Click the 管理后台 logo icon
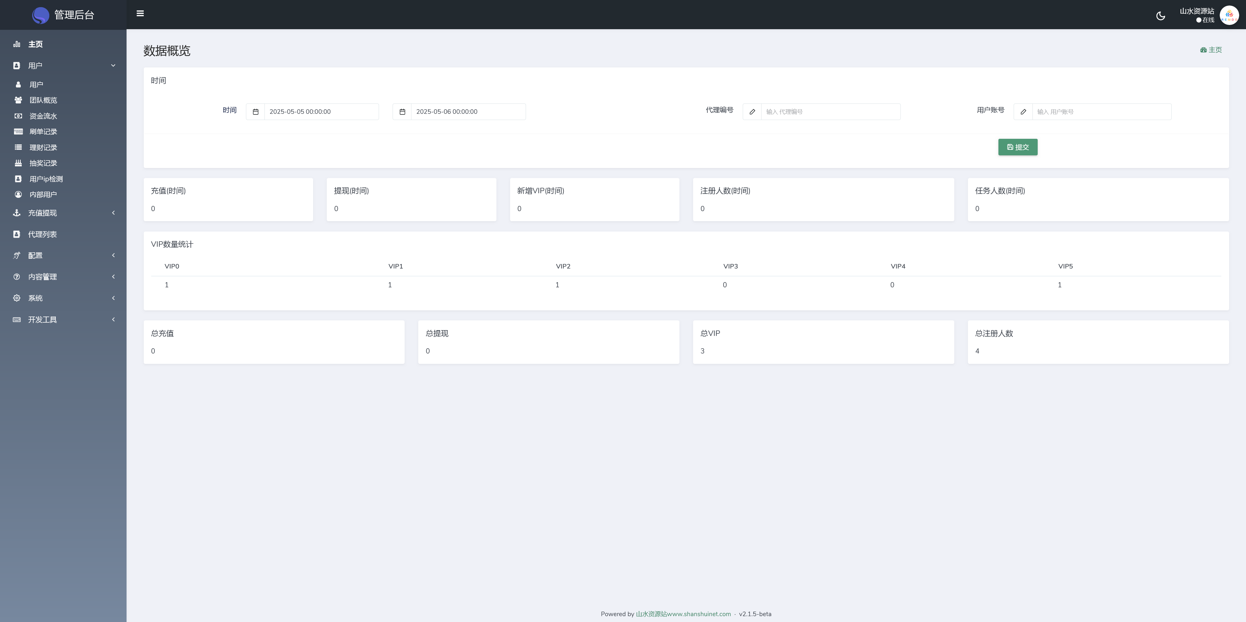1246x622 pixels. pyautogui.click(x=41, y=15)
